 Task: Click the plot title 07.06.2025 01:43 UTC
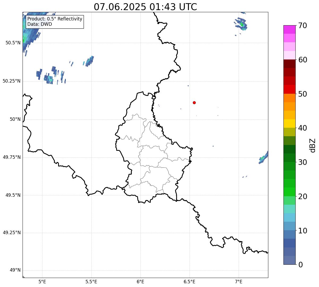[x=145, y=7]
